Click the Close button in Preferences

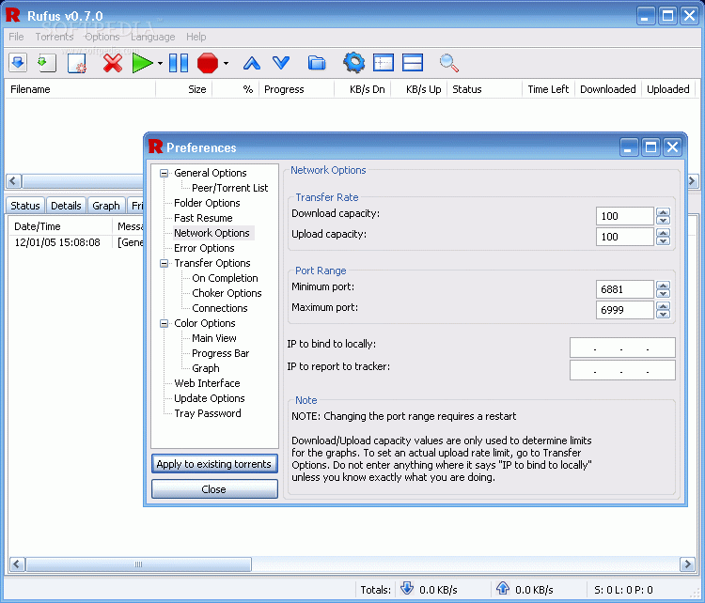point(214,488)
